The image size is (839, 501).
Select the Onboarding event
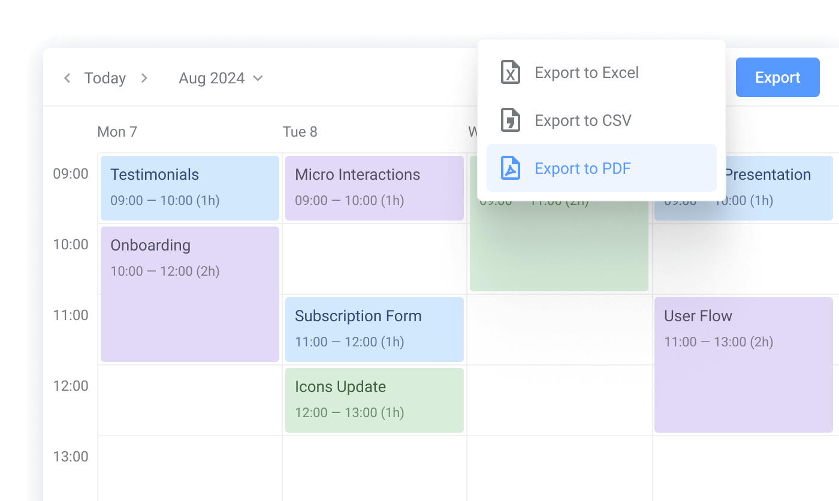189,294
